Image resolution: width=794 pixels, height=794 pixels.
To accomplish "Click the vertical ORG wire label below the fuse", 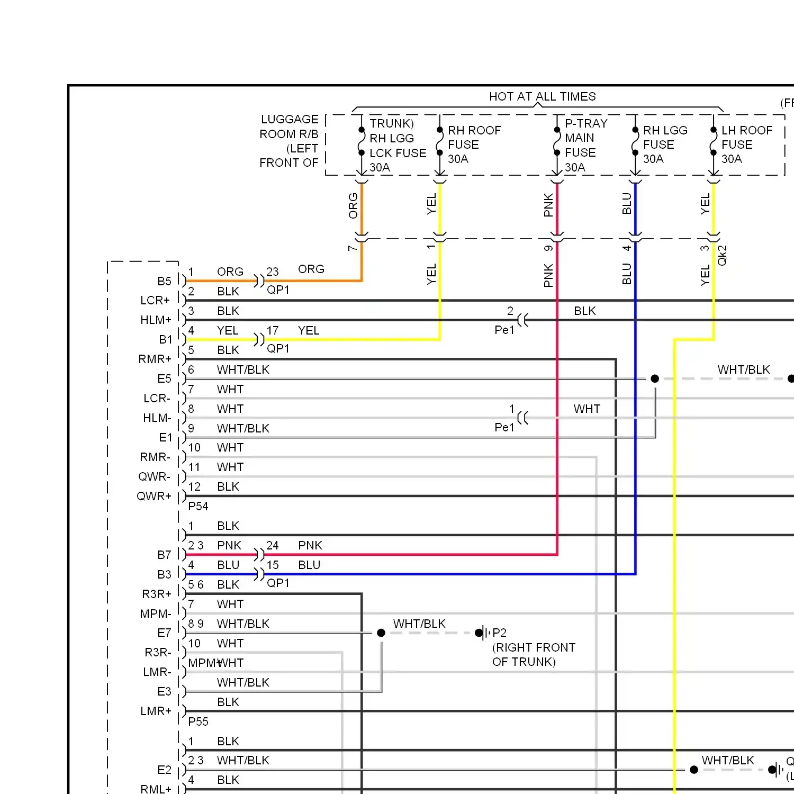I will 353,206.
